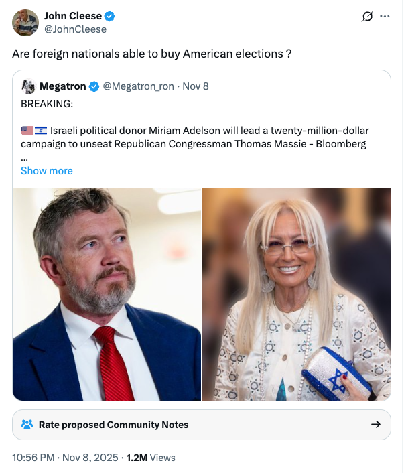Open the quoted post's Nov 8 date
Viewport: 404px width, 473px height.
pyautogui.click(x=196, y=86)
